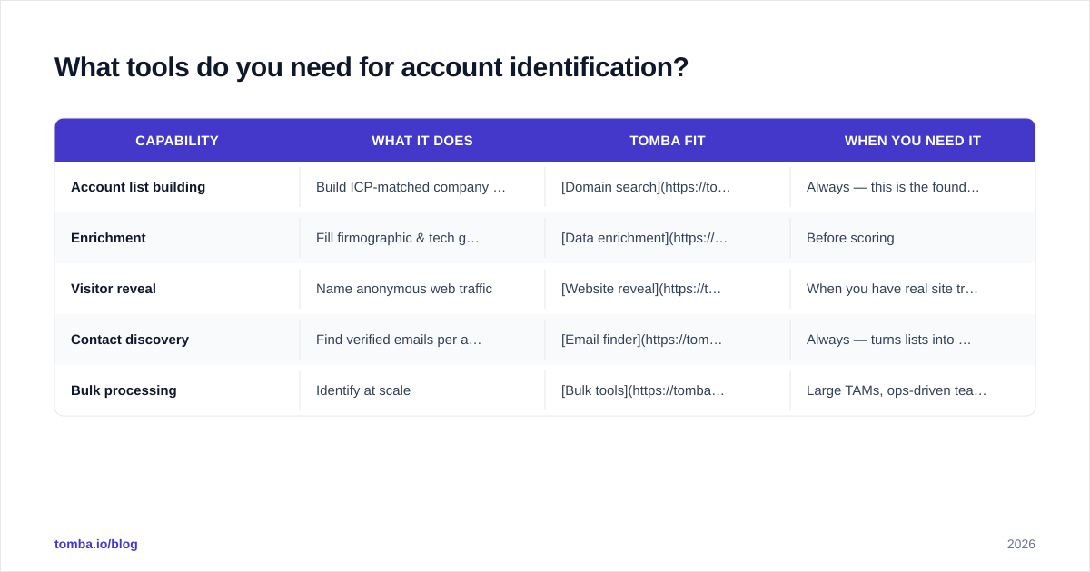Viewport: 1090px width, 572px height.
Task: Click the 2026 footer year
Action: click(1021, 544)
